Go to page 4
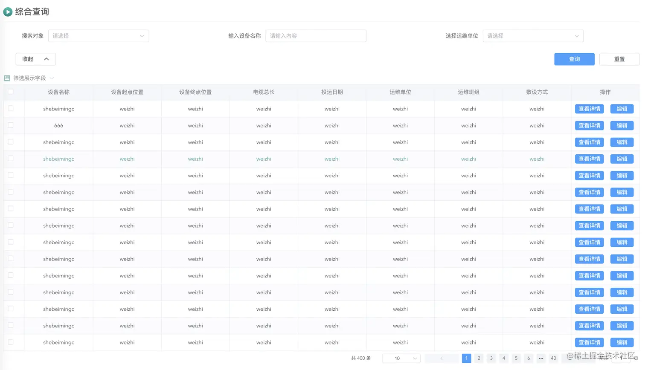This screenshot has height=370, width=645. coord(504,358)
